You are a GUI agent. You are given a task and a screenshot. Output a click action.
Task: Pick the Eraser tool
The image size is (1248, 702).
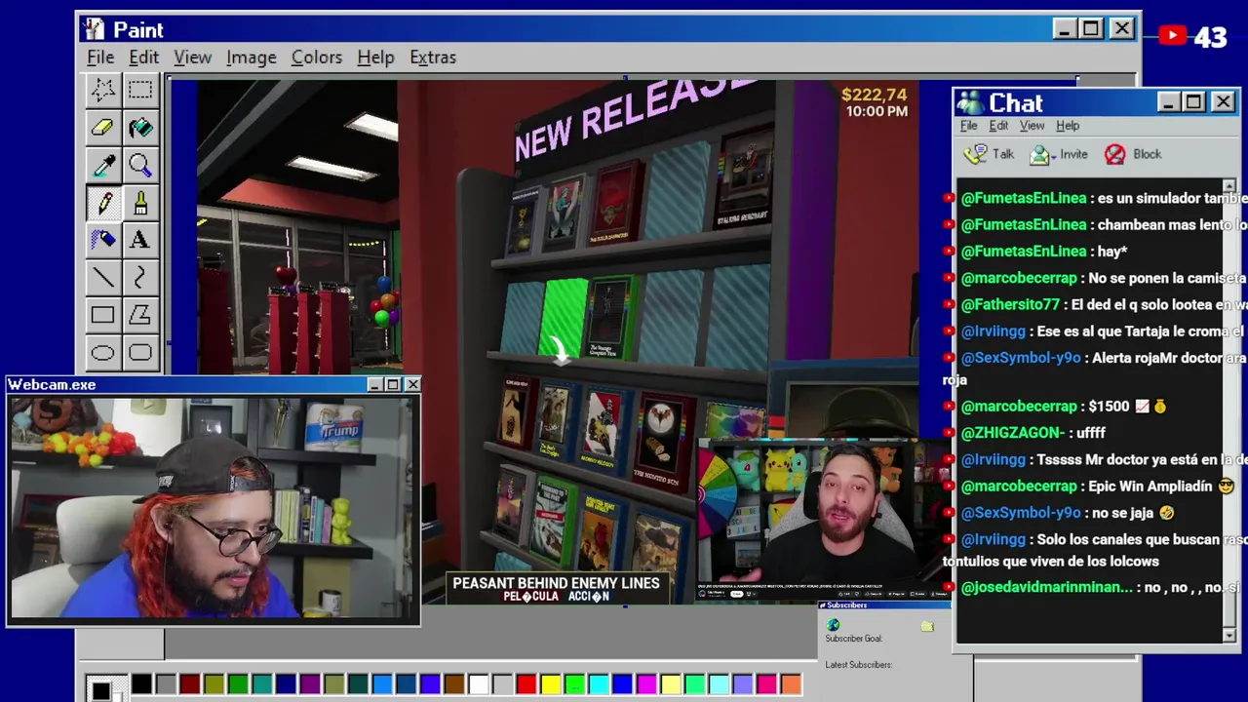[102, 128]
